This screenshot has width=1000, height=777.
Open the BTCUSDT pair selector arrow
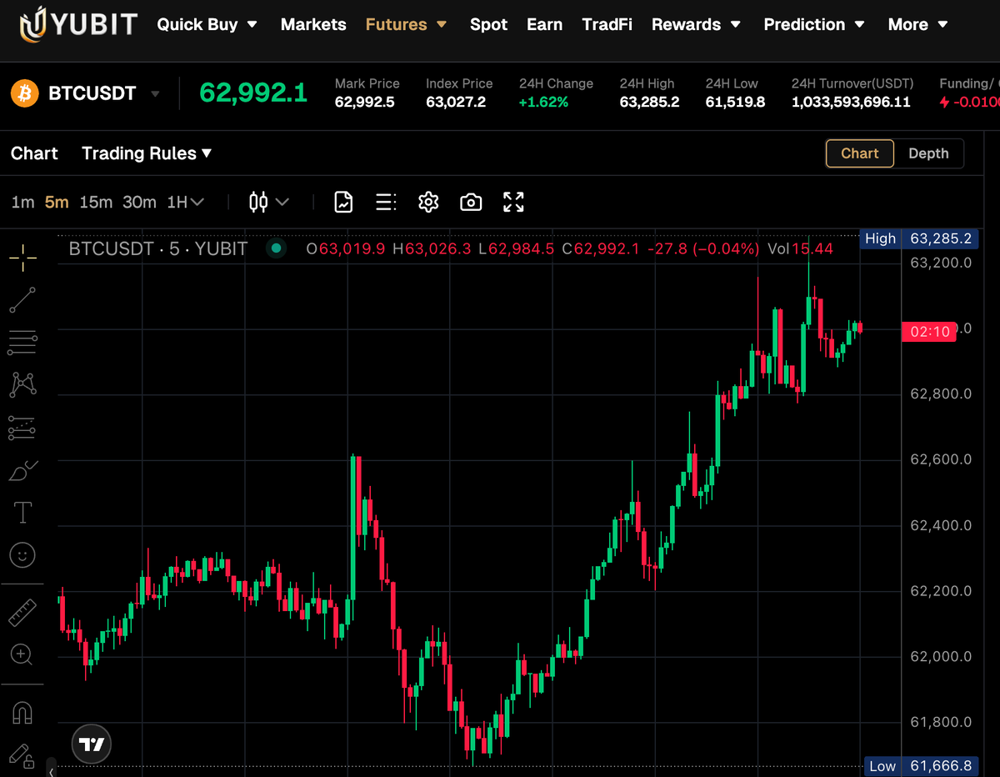tap(155, 93)
